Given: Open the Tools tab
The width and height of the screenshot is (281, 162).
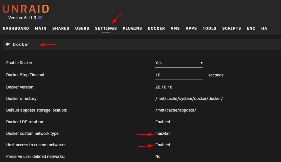Looking at the screenshot, I should click(x=210, y=28).
